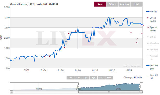Image resolution: width=160 pixels, height=95 pixels.
Task: Select the Liv-ex tab
Action: [100, 4]
